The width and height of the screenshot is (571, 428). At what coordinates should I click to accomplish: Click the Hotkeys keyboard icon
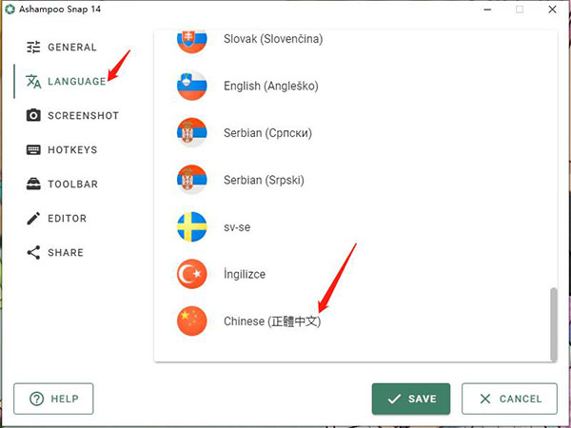tap(33, 149)
